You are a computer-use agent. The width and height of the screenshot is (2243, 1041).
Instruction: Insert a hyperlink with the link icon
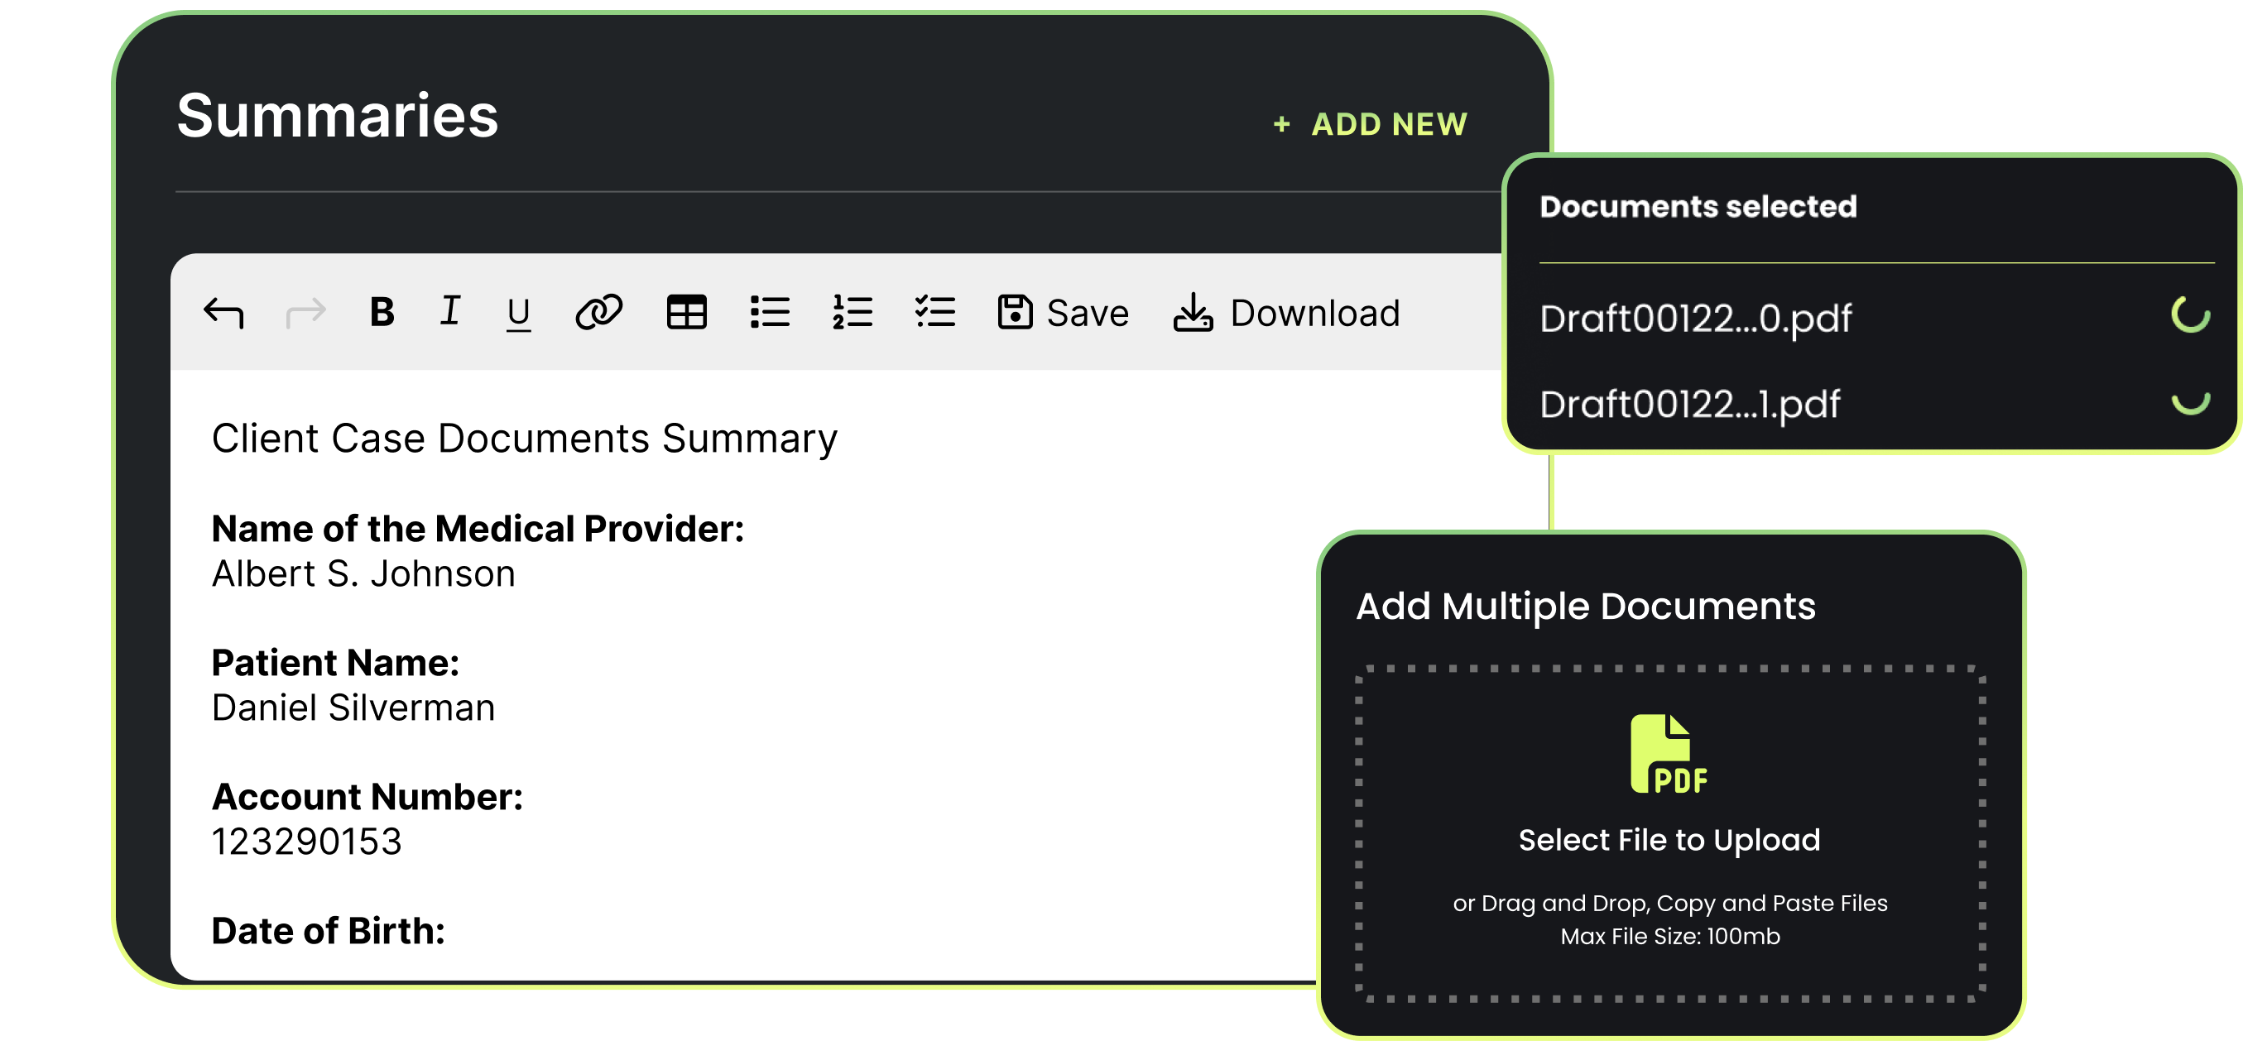point(599,313)
